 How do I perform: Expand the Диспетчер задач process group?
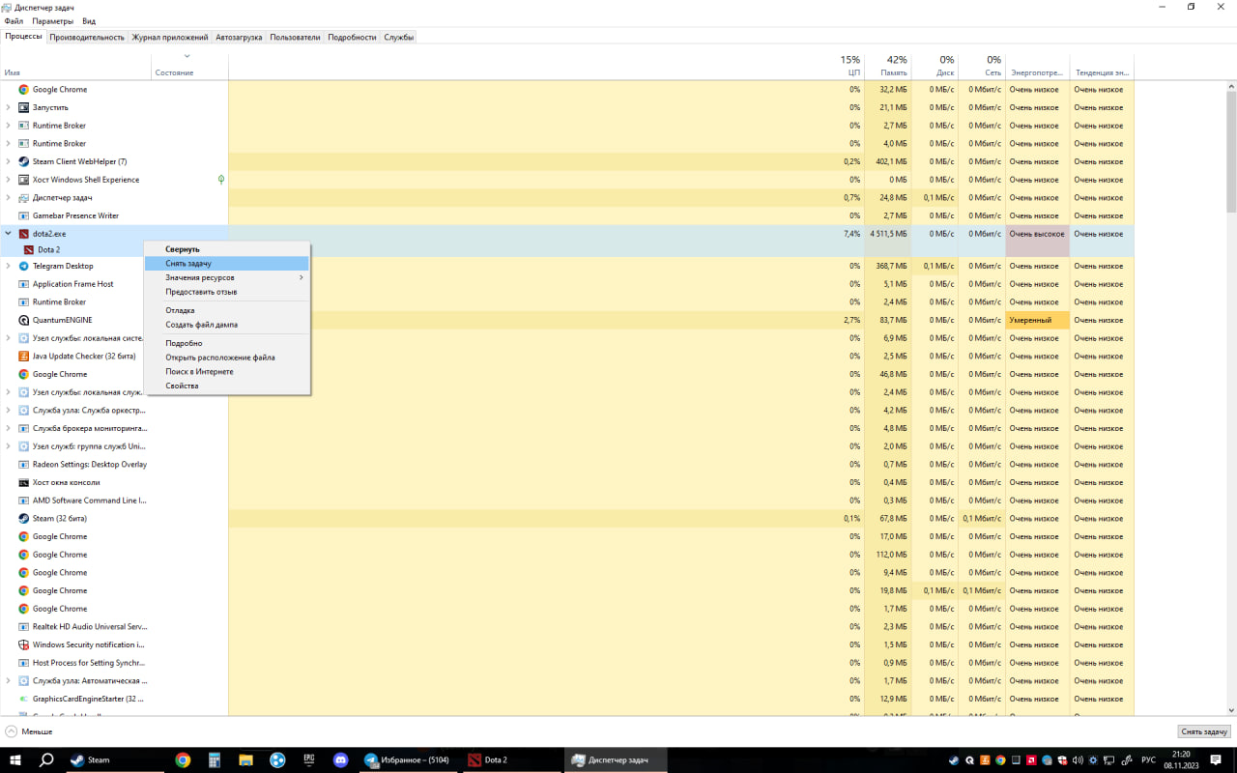coord(9,198)
